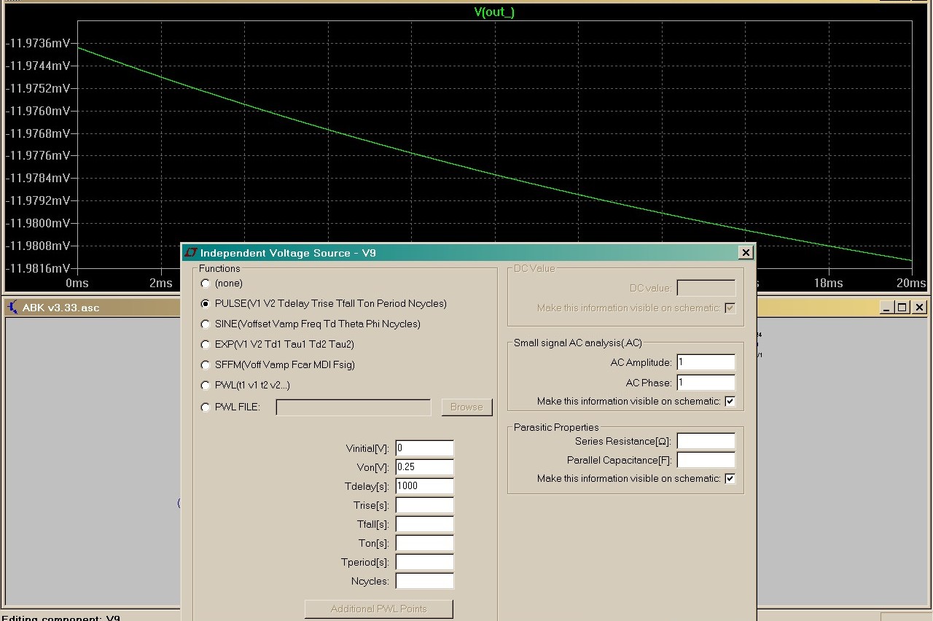Click the Ncycles input field

pos(424,581)
